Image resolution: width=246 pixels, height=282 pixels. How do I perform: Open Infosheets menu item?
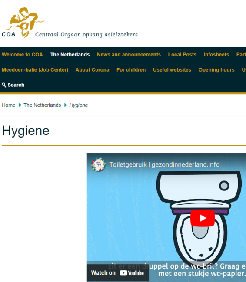pyautogui.click(x=216, y=55)
